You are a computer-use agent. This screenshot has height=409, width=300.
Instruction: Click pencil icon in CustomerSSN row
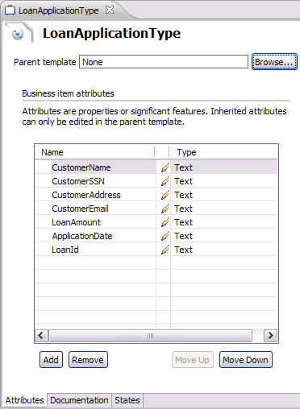(x=165, y=181)
